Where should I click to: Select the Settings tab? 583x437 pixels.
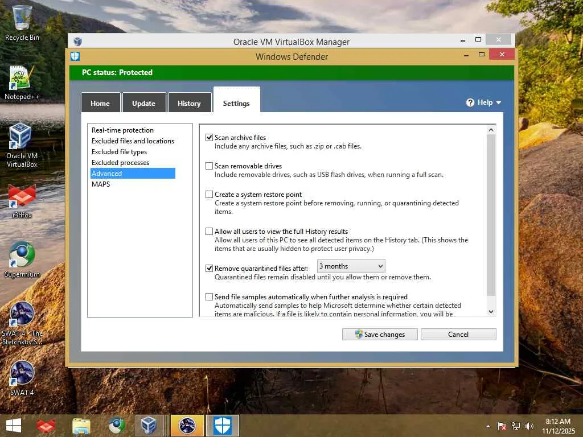click(x=236, y=100)
